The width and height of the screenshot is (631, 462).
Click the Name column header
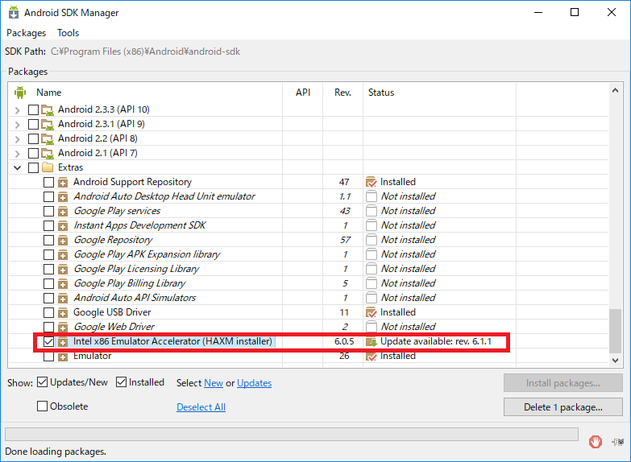[x=48, y=93]
